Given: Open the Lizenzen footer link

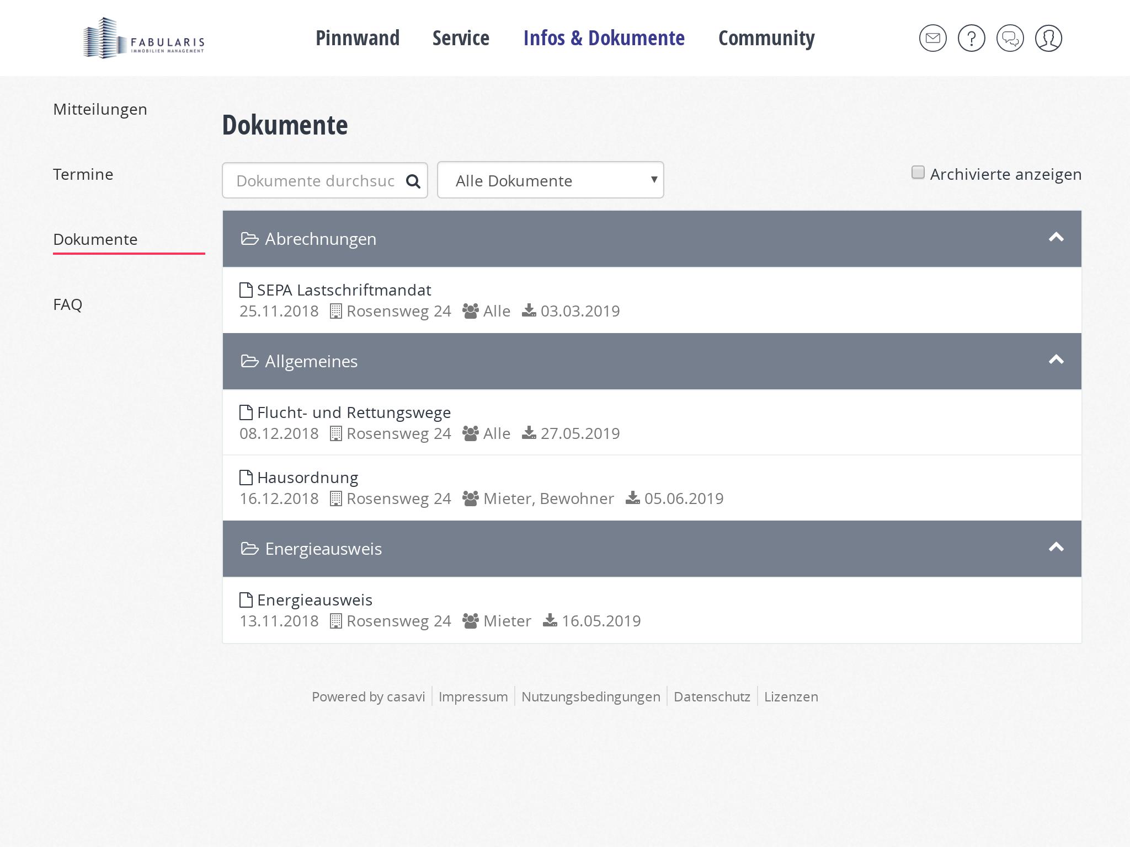Looking at the screenshot, I should point(791,696).
